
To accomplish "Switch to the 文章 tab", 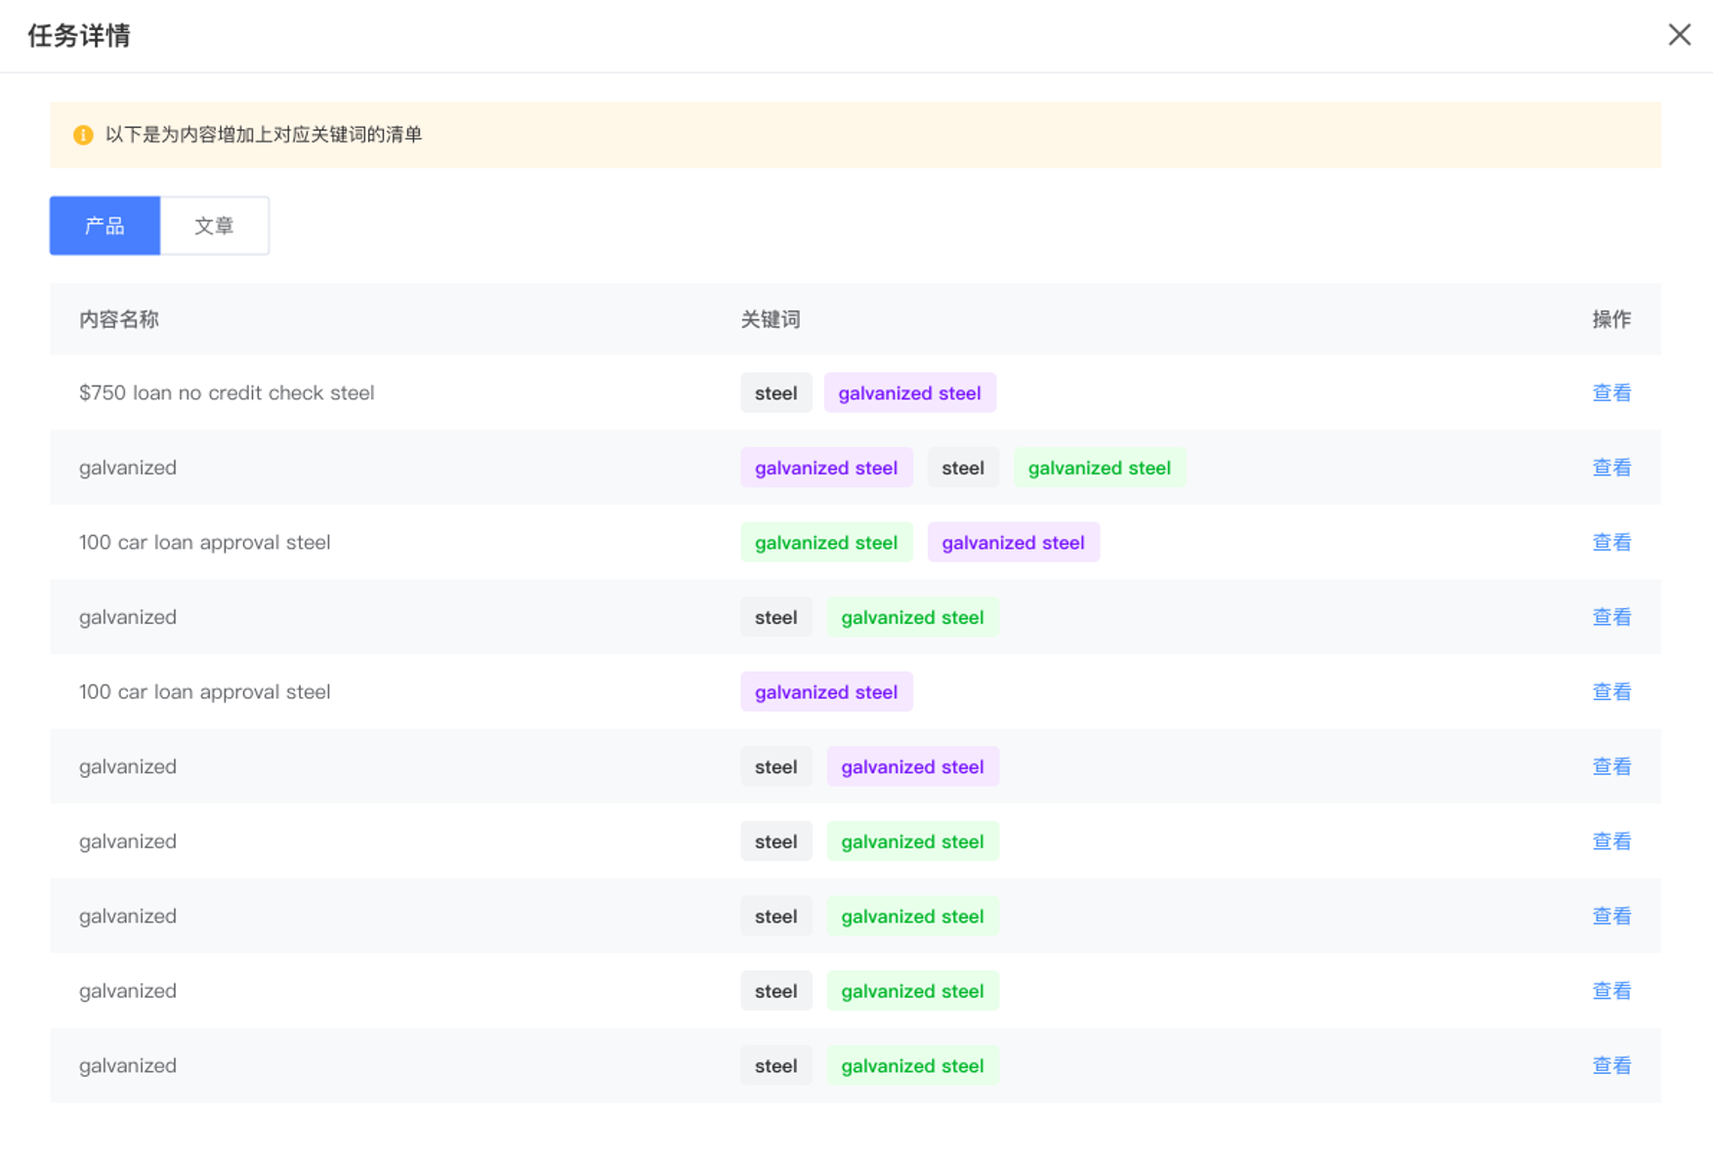I will tap(214, 226).
